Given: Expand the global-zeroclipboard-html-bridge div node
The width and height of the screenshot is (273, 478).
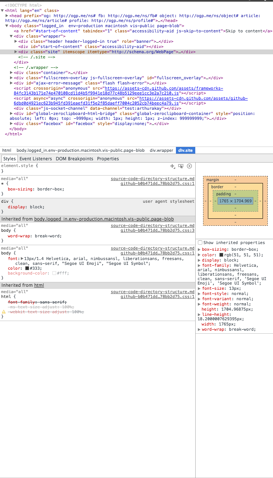Looking at the screenshot, I should [x=11, y=113].
